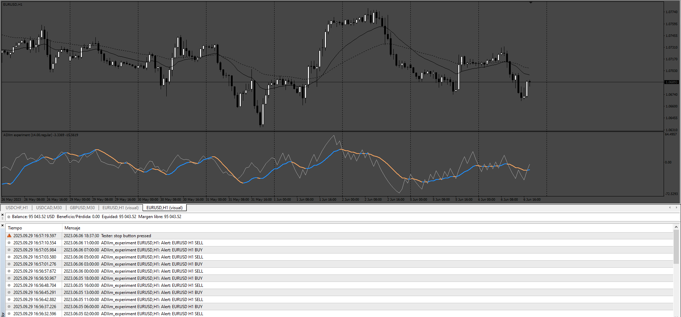Click the current price label 1.06893
This screenshot has width=681, height=317.
pyautogui.click(x=671, y=82)
